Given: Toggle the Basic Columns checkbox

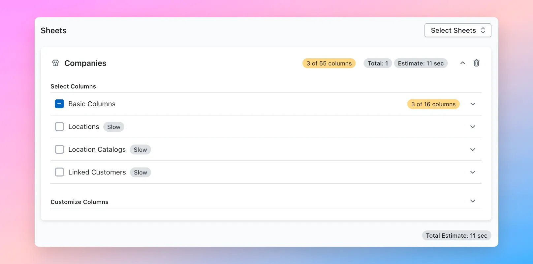Looking at the screenshot, I should pos(59,104).
